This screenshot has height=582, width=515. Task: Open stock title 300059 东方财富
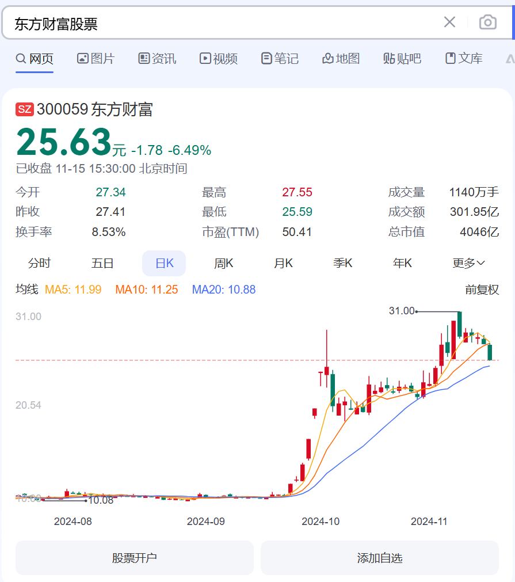pyautogui.click(x=94, y=109)
